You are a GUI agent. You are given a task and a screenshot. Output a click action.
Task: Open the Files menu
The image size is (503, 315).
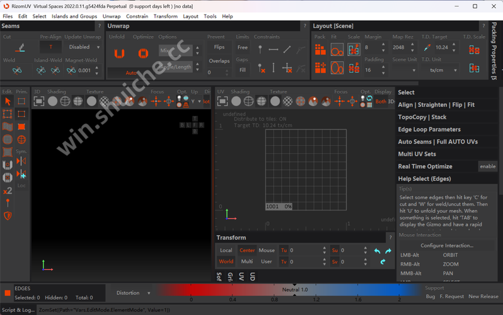[x=8, y=16]
